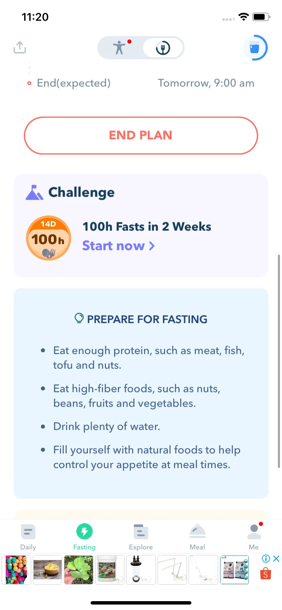Expand the challenge via Start now chevron
282x610 pixels.
pyautogui.click(x=152, y=246)
